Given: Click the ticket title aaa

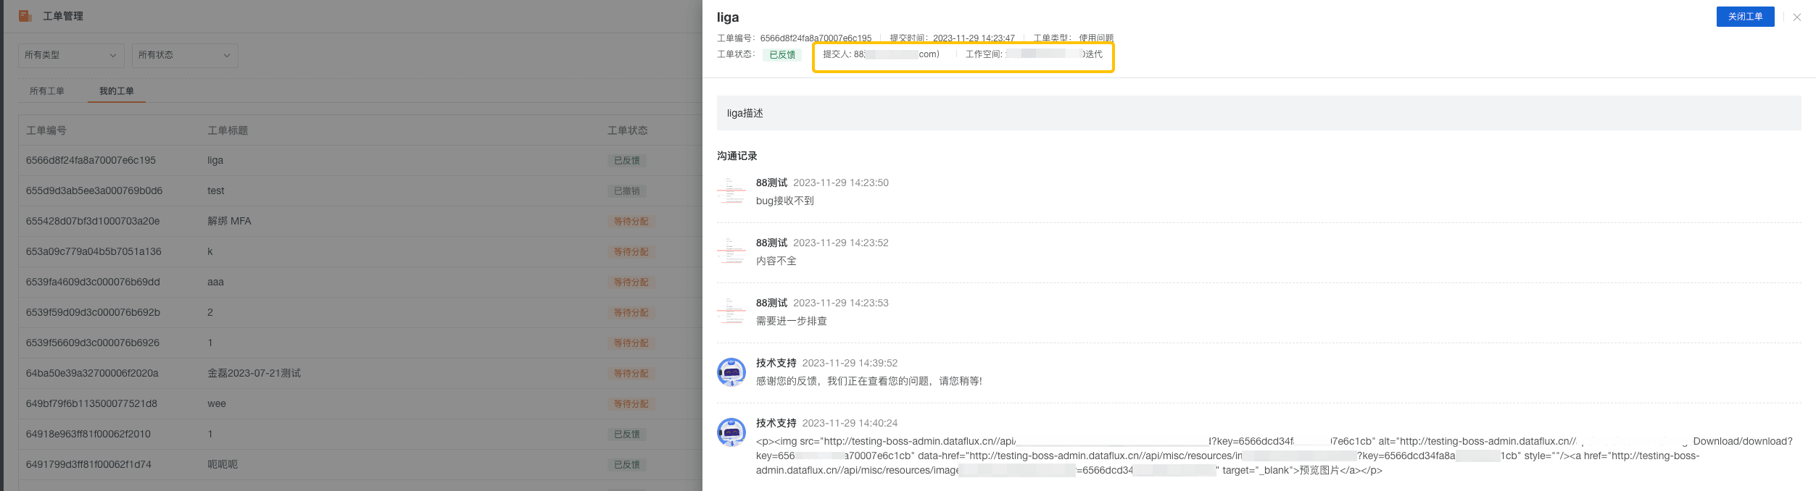Looking at the screenshot, I should (x=215, y=282).
